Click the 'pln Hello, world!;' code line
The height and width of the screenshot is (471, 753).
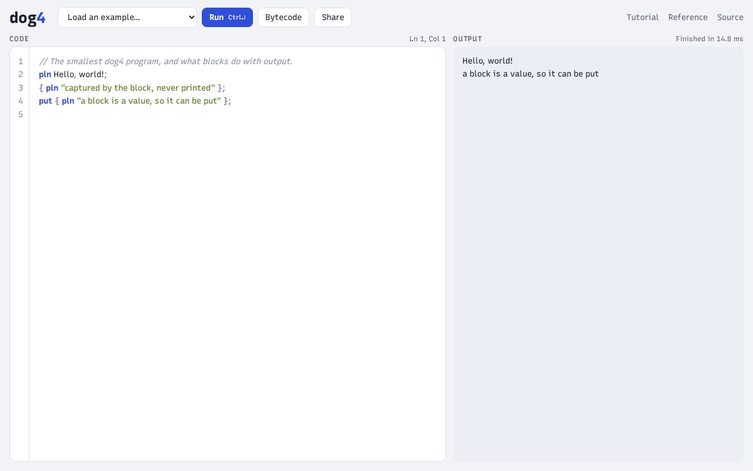click(x=73, y=75)
